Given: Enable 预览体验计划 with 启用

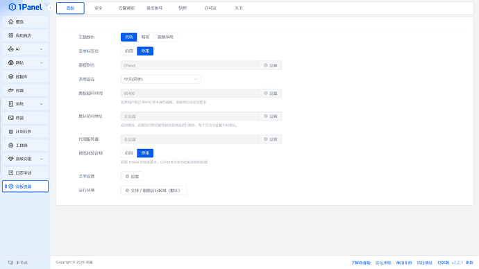Looking at the screenshot, I should click(x=129, y=153).
